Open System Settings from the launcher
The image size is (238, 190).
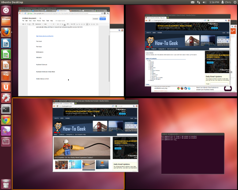[x=6, y=98]
